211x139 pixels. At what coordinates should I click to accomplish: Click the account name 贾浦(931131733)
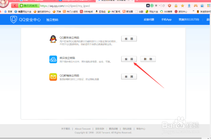(x=189, y=20)
